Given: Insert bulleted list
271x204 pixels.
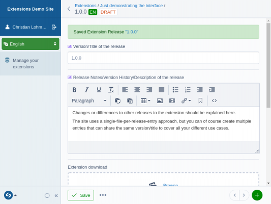Looking at the screenshot, I should click(175, 90).
